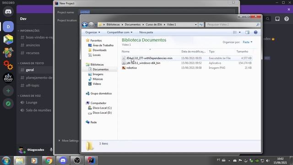Click Discord search magnifier icon

267,19
